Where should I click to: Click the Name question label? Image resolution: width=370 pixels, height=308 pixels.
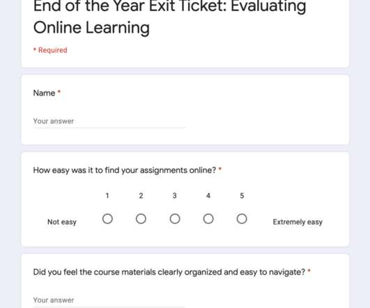click(44, 93)
